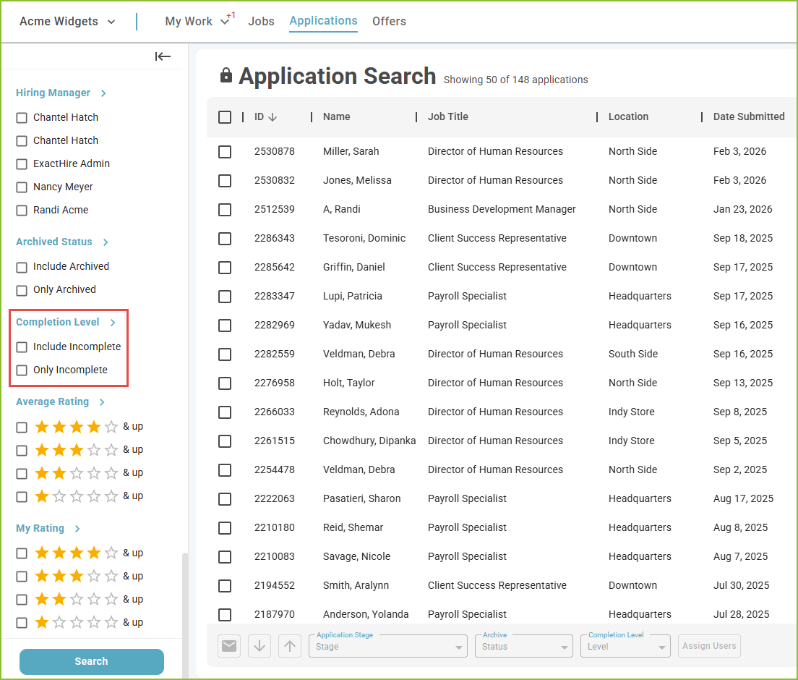Go to the Offers tab

(389, 22)
